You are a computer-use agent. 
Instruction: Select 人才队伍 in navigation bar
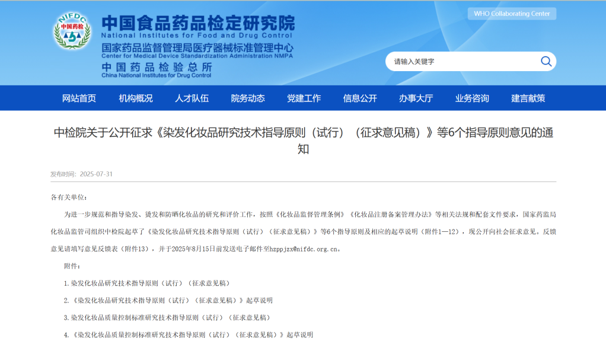click(x=192, y=98)
